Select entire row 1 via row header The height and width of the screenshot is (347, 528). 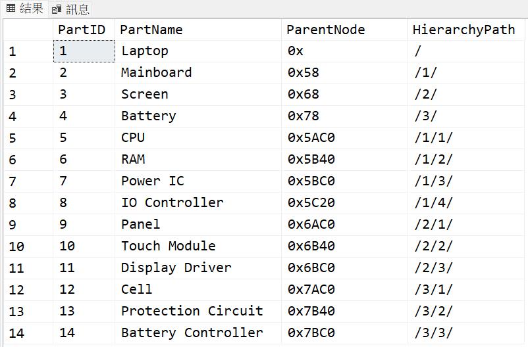[13, 51]
